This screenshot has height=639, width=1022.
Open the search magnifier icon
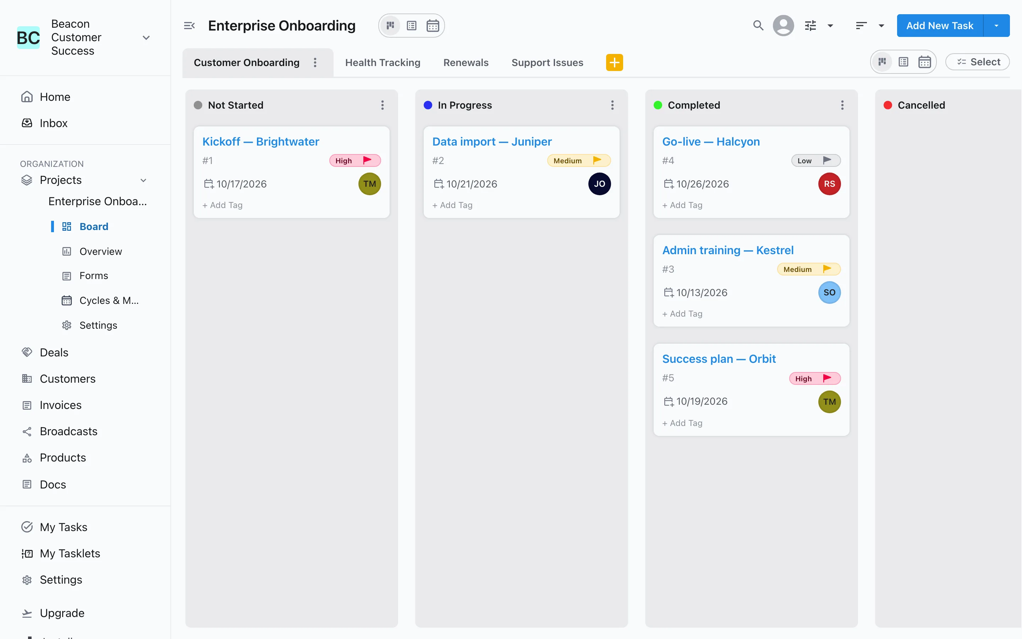pos(758,25)
